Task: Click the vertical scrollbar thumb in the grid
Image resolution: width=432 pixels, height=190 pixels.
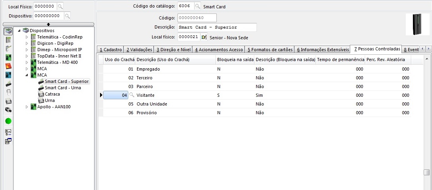Action: (426, 172)
